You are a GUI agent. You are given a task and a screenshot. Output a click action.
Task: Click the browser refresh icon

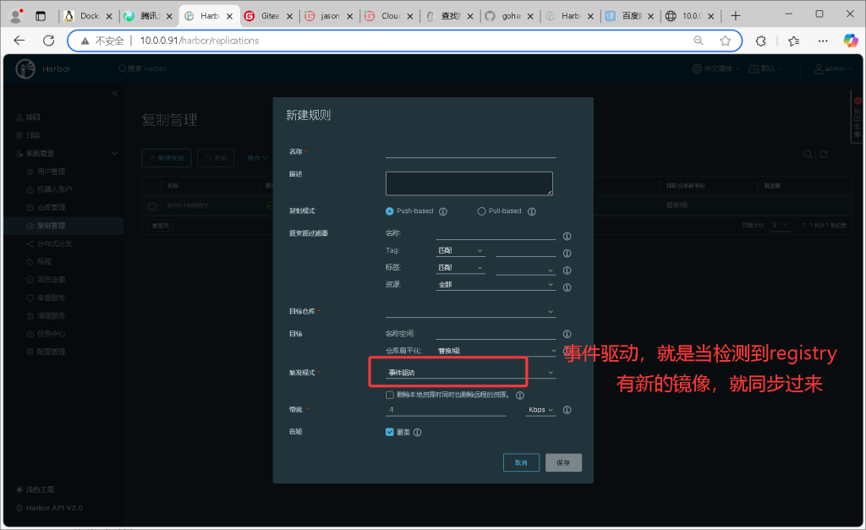48,41
